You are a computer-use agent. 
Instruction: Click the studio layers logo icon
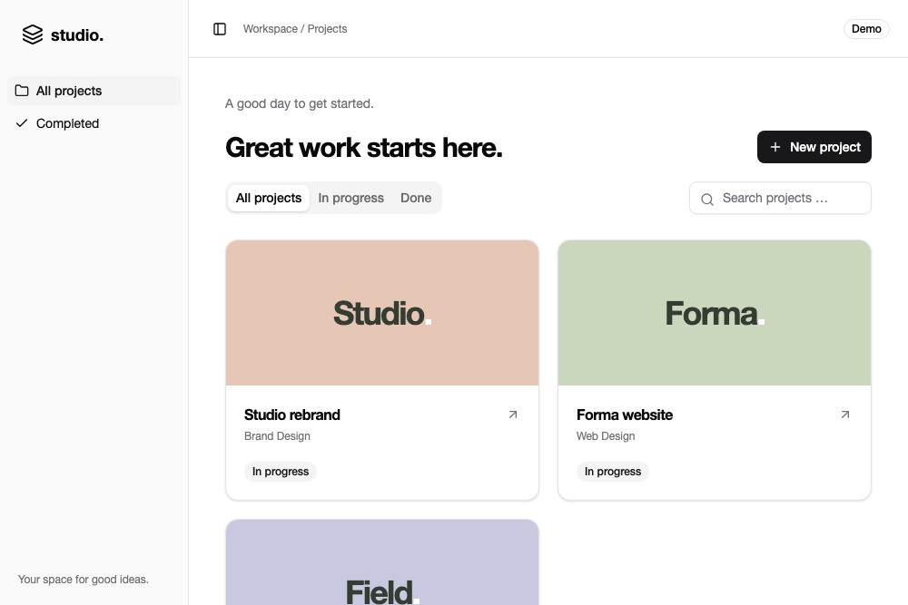point(33,34)
